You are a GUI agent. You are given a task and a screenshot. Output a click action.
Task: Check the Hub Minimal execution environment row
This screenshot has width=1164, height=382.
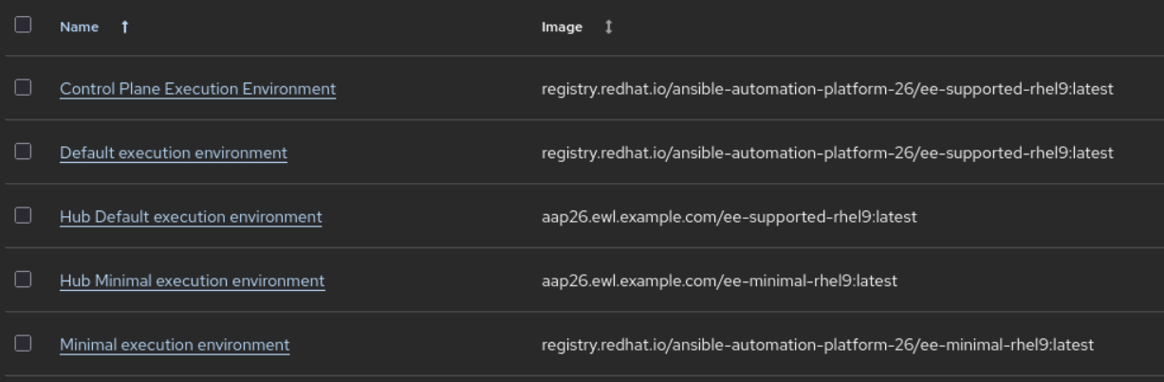click(x=24, y=280)
